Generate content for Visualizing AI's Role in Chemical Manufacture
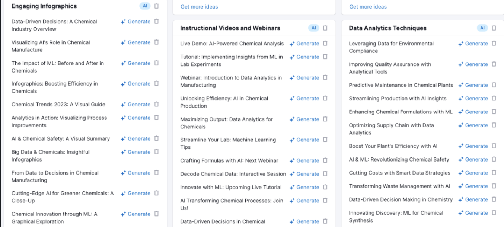The image size is (504, 227). [x=135, y=42]
